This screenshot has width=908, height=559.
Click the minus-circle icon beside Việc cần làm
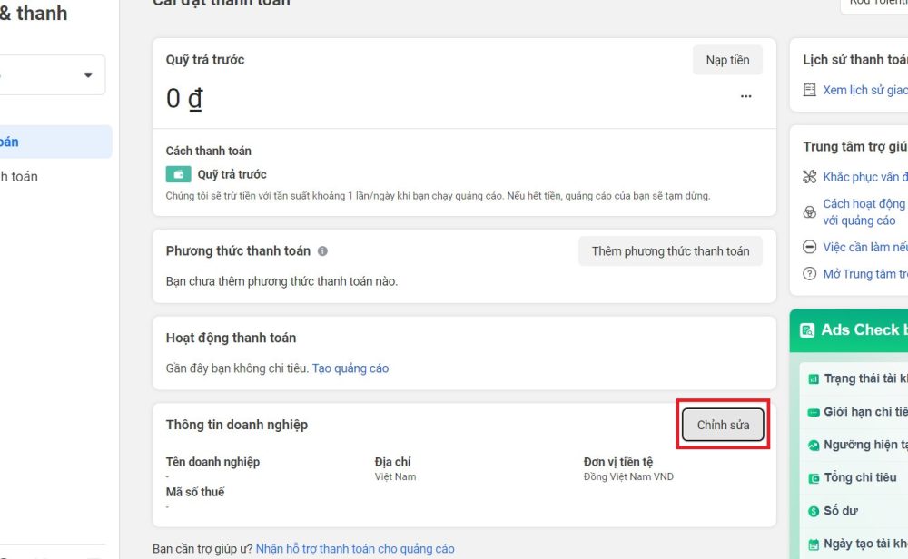(x=810, y=247)
